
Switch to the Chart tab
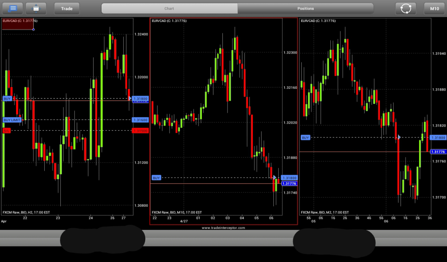(169, 8)
